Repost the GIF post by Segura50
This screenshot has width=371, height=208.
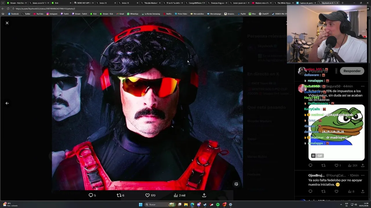click(323, 166)
